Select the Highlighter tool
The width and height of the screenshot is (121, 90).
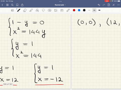[x=31, y=10]
